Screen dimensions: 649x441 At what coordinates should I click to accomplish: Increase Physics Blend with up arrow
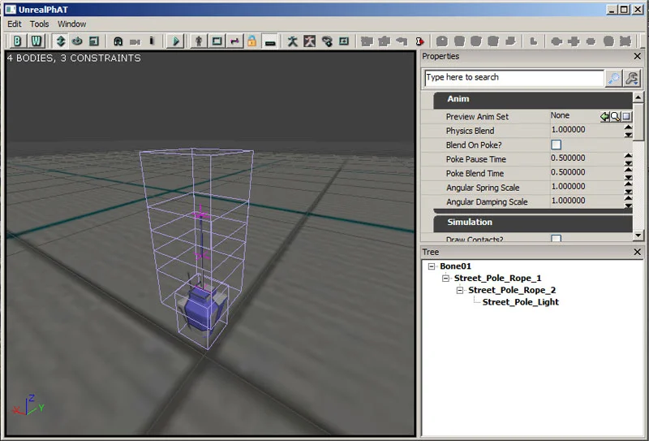(x=628, y=128)
